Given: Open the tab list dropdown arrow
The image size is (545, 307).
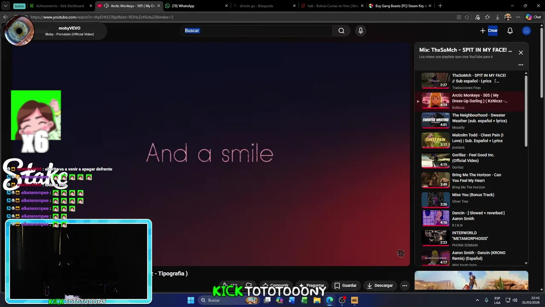Looking at the screenshot, I should (x=6, y=6).
